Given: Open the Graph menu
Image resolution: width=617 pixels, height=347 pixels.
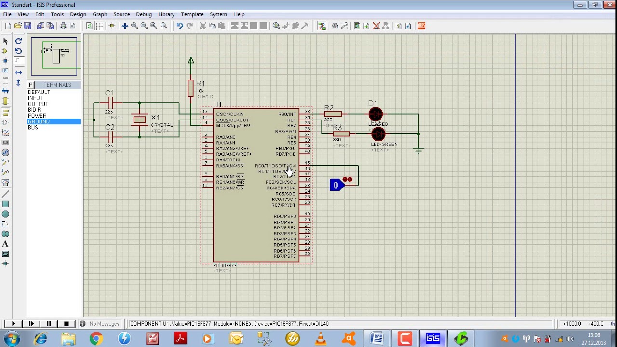Looking at the screenshot, I should point(100,14).
